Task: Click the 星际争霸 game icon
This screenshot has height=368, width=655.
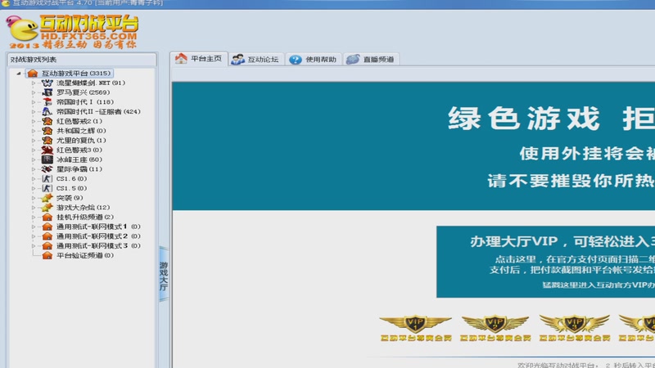Action: [47, 169]
